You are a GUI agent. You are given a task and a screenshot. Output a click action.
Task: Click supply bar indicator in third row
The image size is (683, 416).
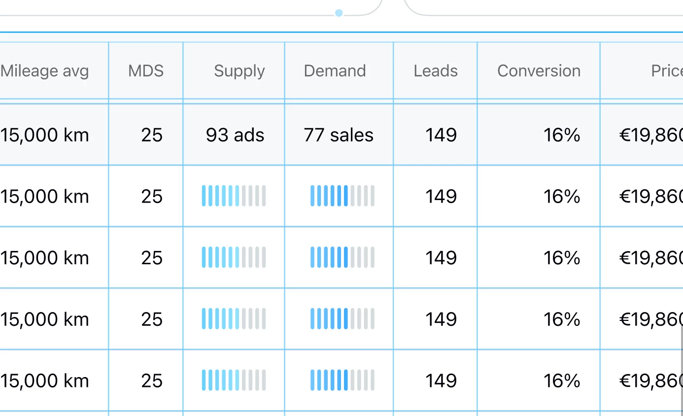tap(234, 257)
